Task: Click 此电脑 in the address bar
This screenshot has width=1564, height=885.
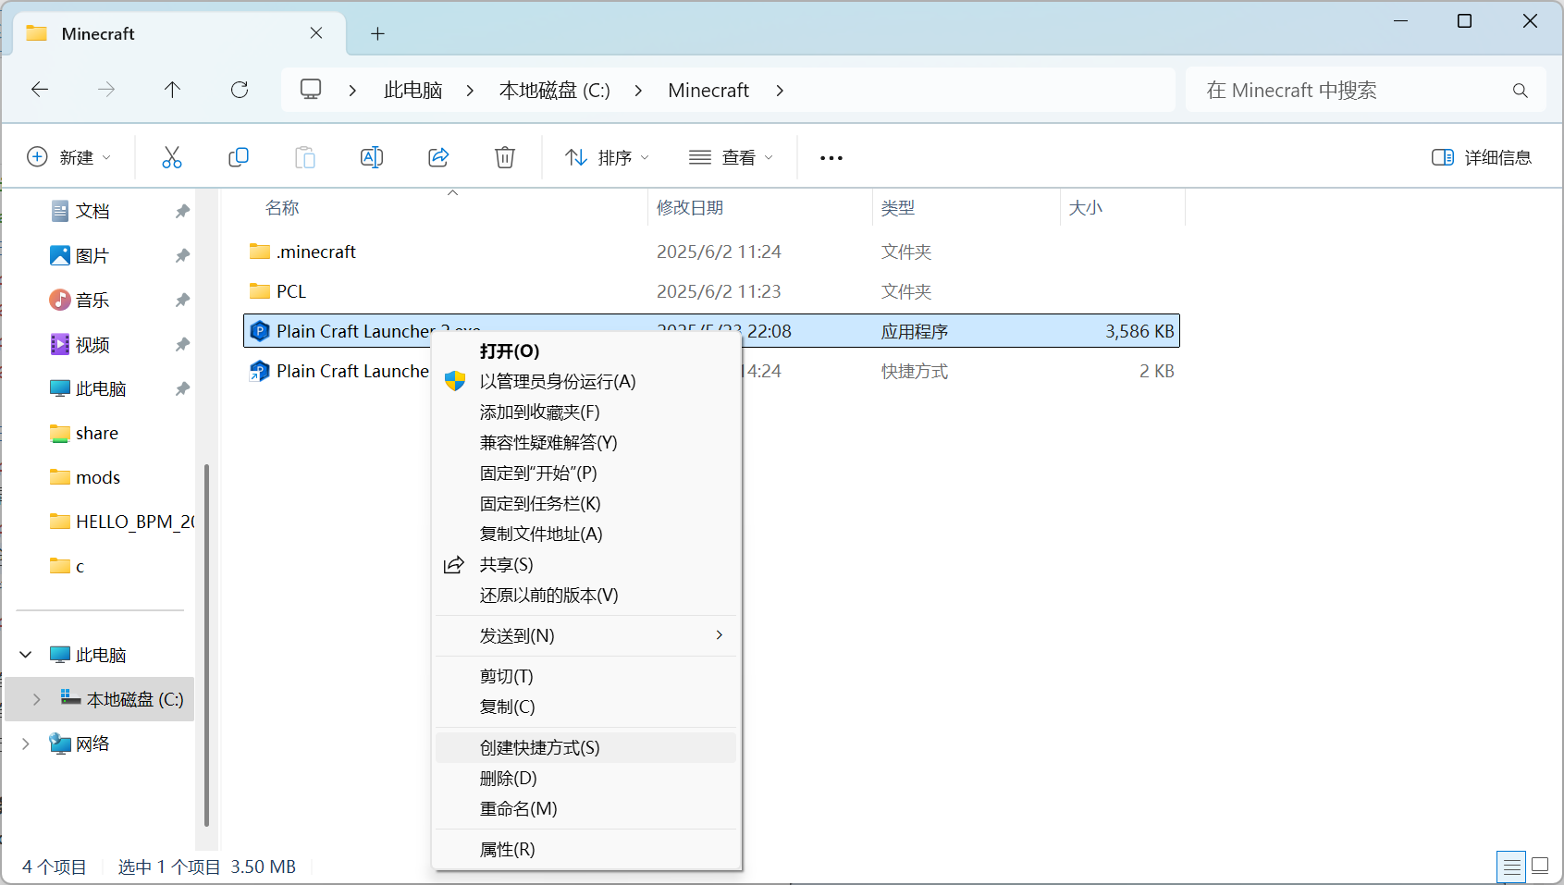Action: (x=413, y=91)
